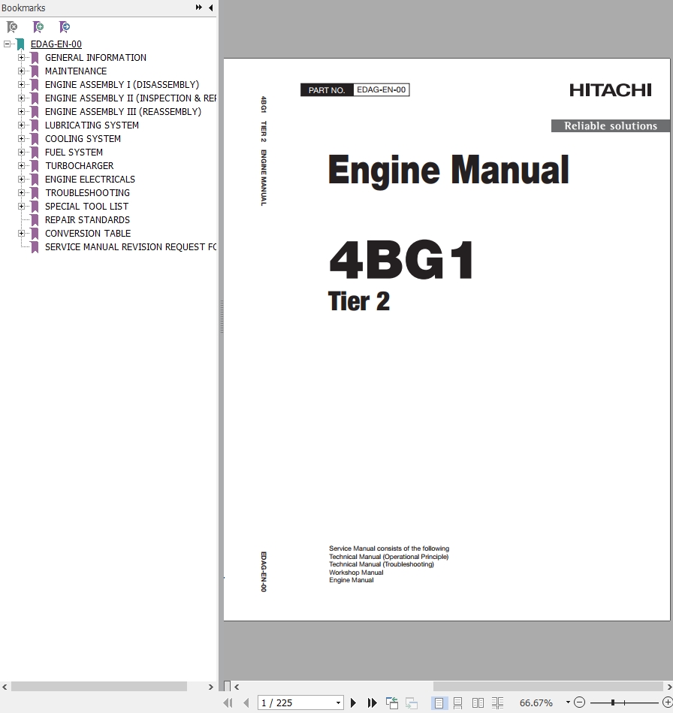Click the split view handle above horizontal scrollbar

227,686
